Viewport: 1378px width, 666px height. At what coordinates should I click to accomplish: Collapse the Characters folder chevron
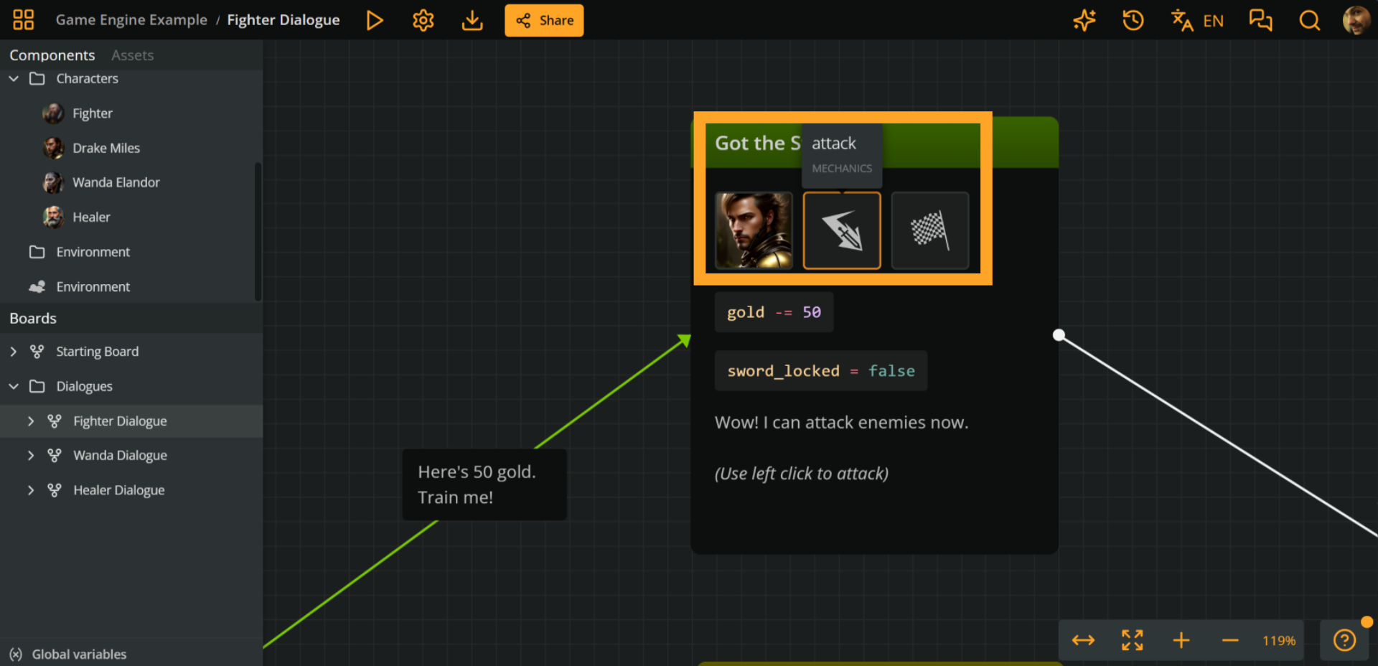click(14, 79)
